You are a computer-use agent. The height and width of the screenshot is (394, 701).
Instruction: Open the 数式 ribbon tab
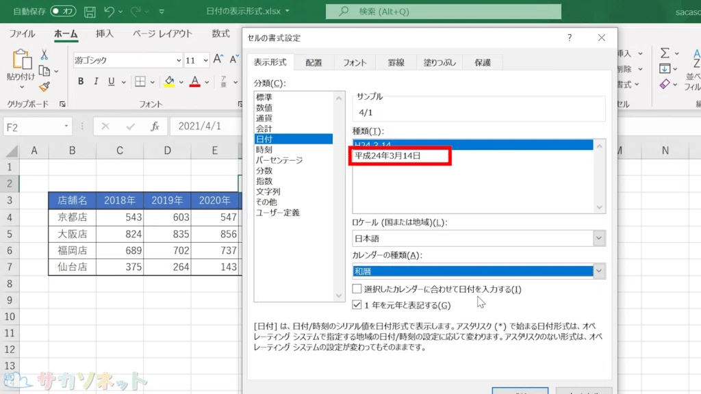coord(220,34)
